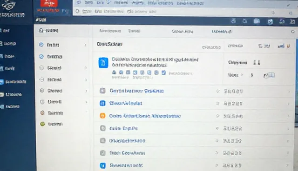
Task: Open the right-edge chevron of first list row
Action: click(289, 92)
